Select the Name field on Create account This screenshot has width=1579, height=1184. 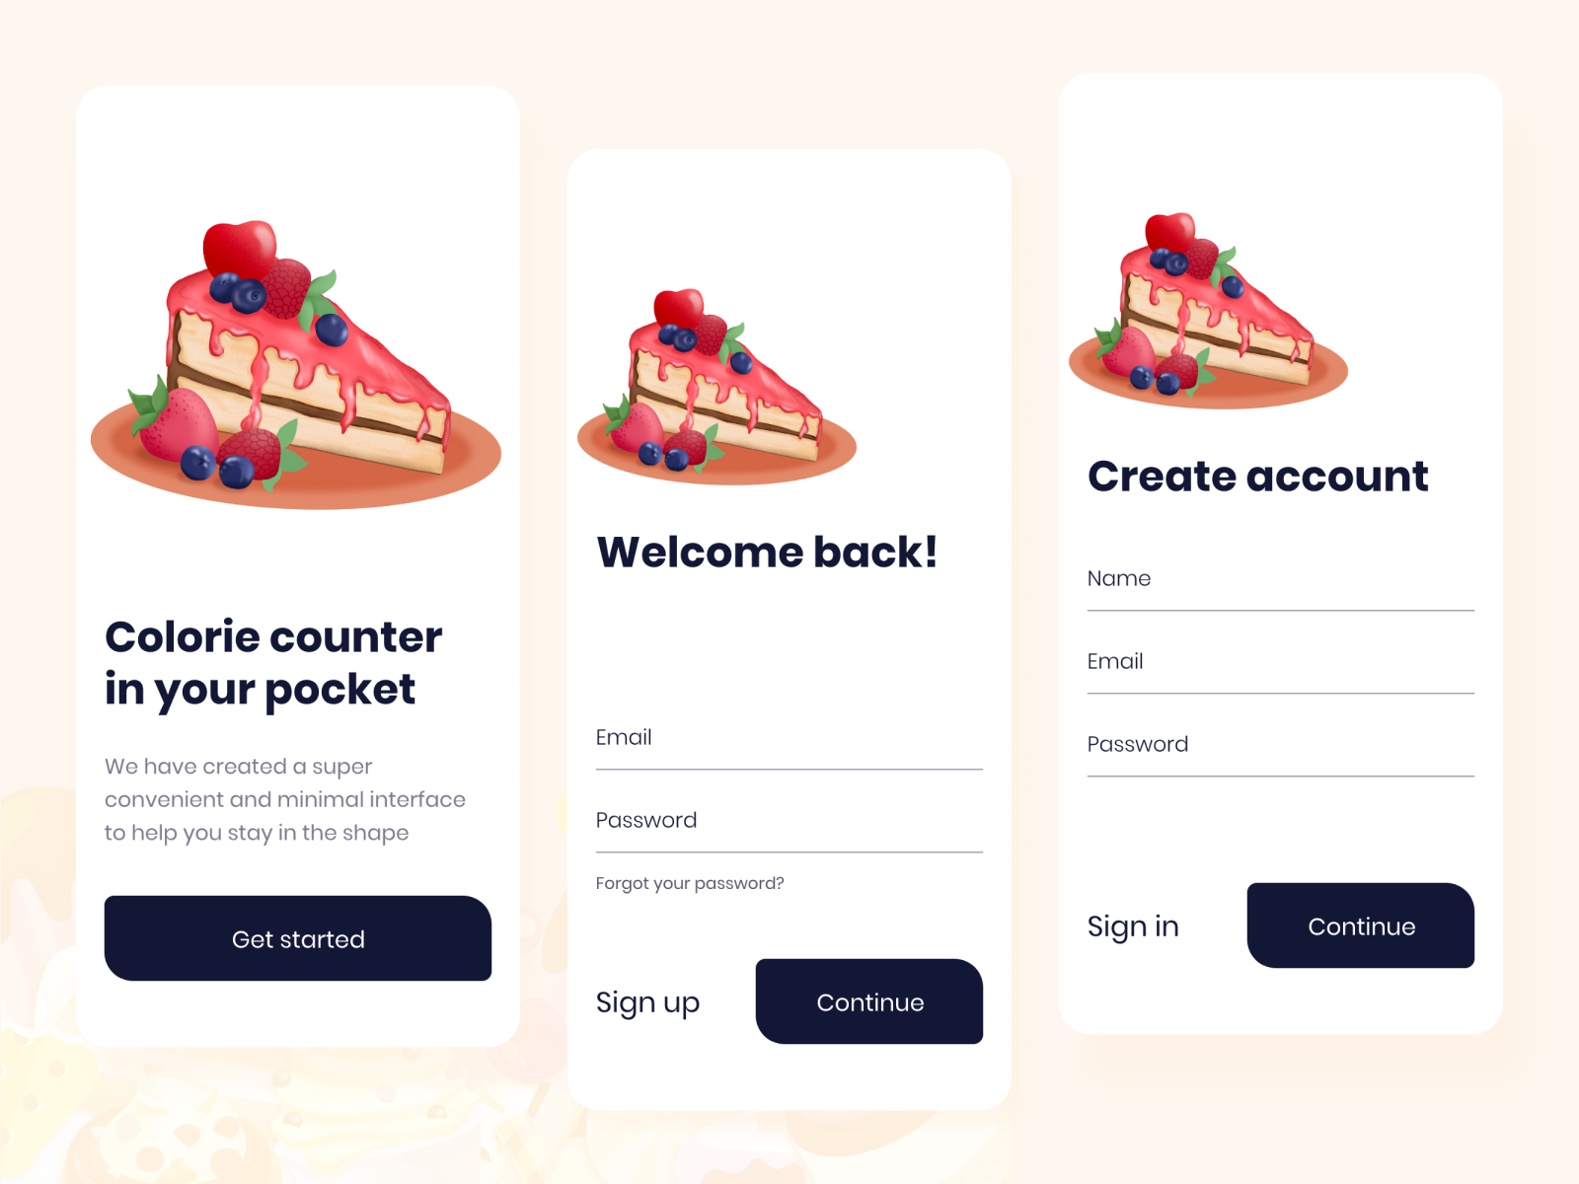coord(1281,581)
